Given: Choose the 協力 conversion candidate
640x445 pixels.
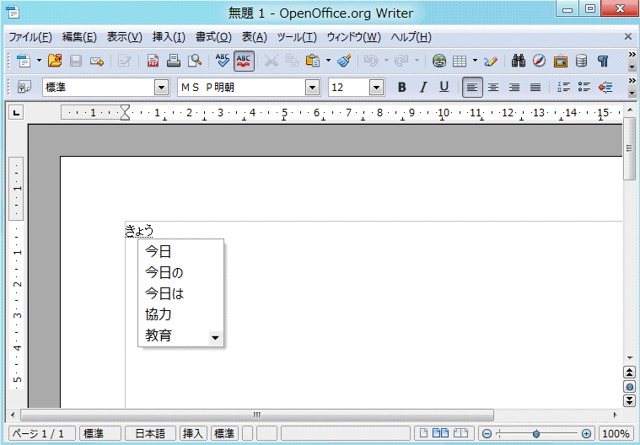Looking at the screenshot, I should tap(180, 314).
